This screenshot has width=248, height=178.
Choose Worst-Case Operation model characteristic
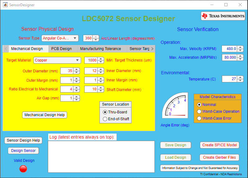click(x=200, y=112)
